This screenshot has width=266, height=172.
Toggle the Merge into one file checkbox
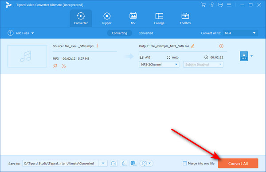(185, 163)
